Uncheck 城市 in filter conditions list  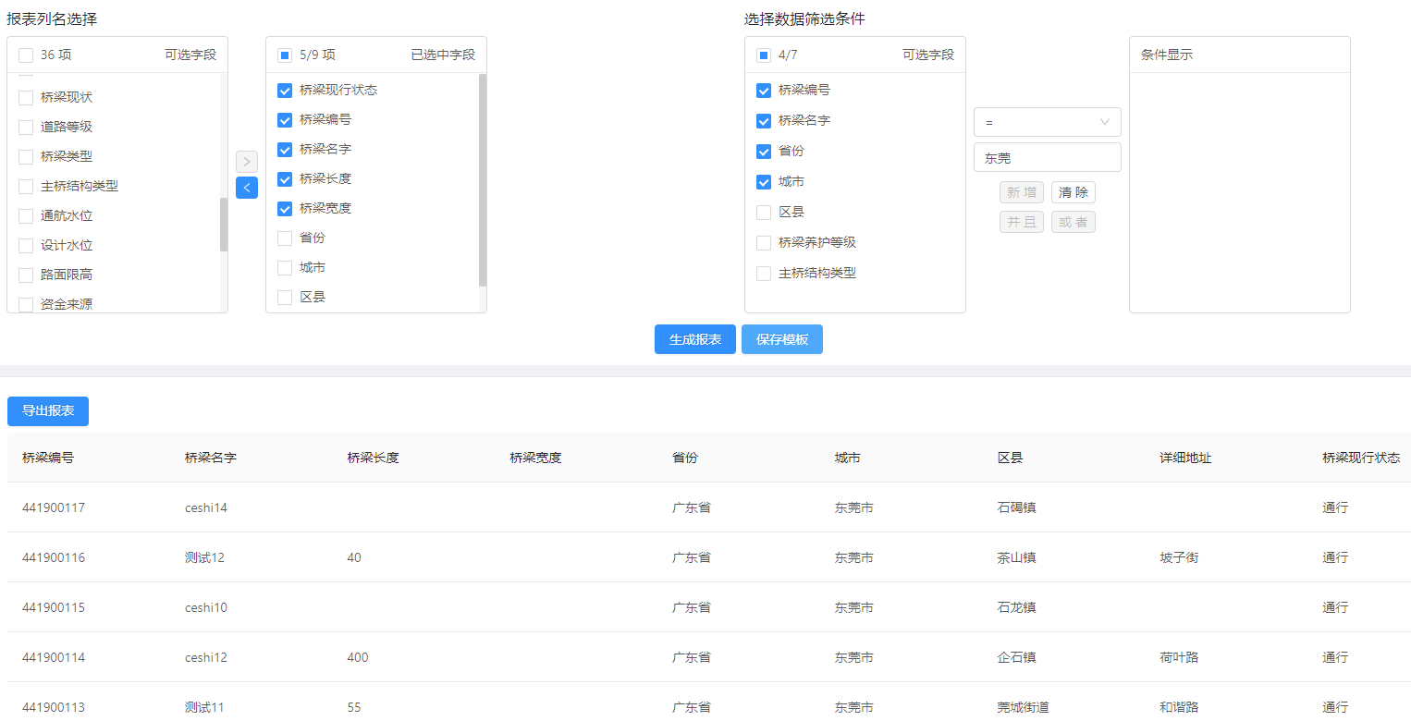(764, 182)
